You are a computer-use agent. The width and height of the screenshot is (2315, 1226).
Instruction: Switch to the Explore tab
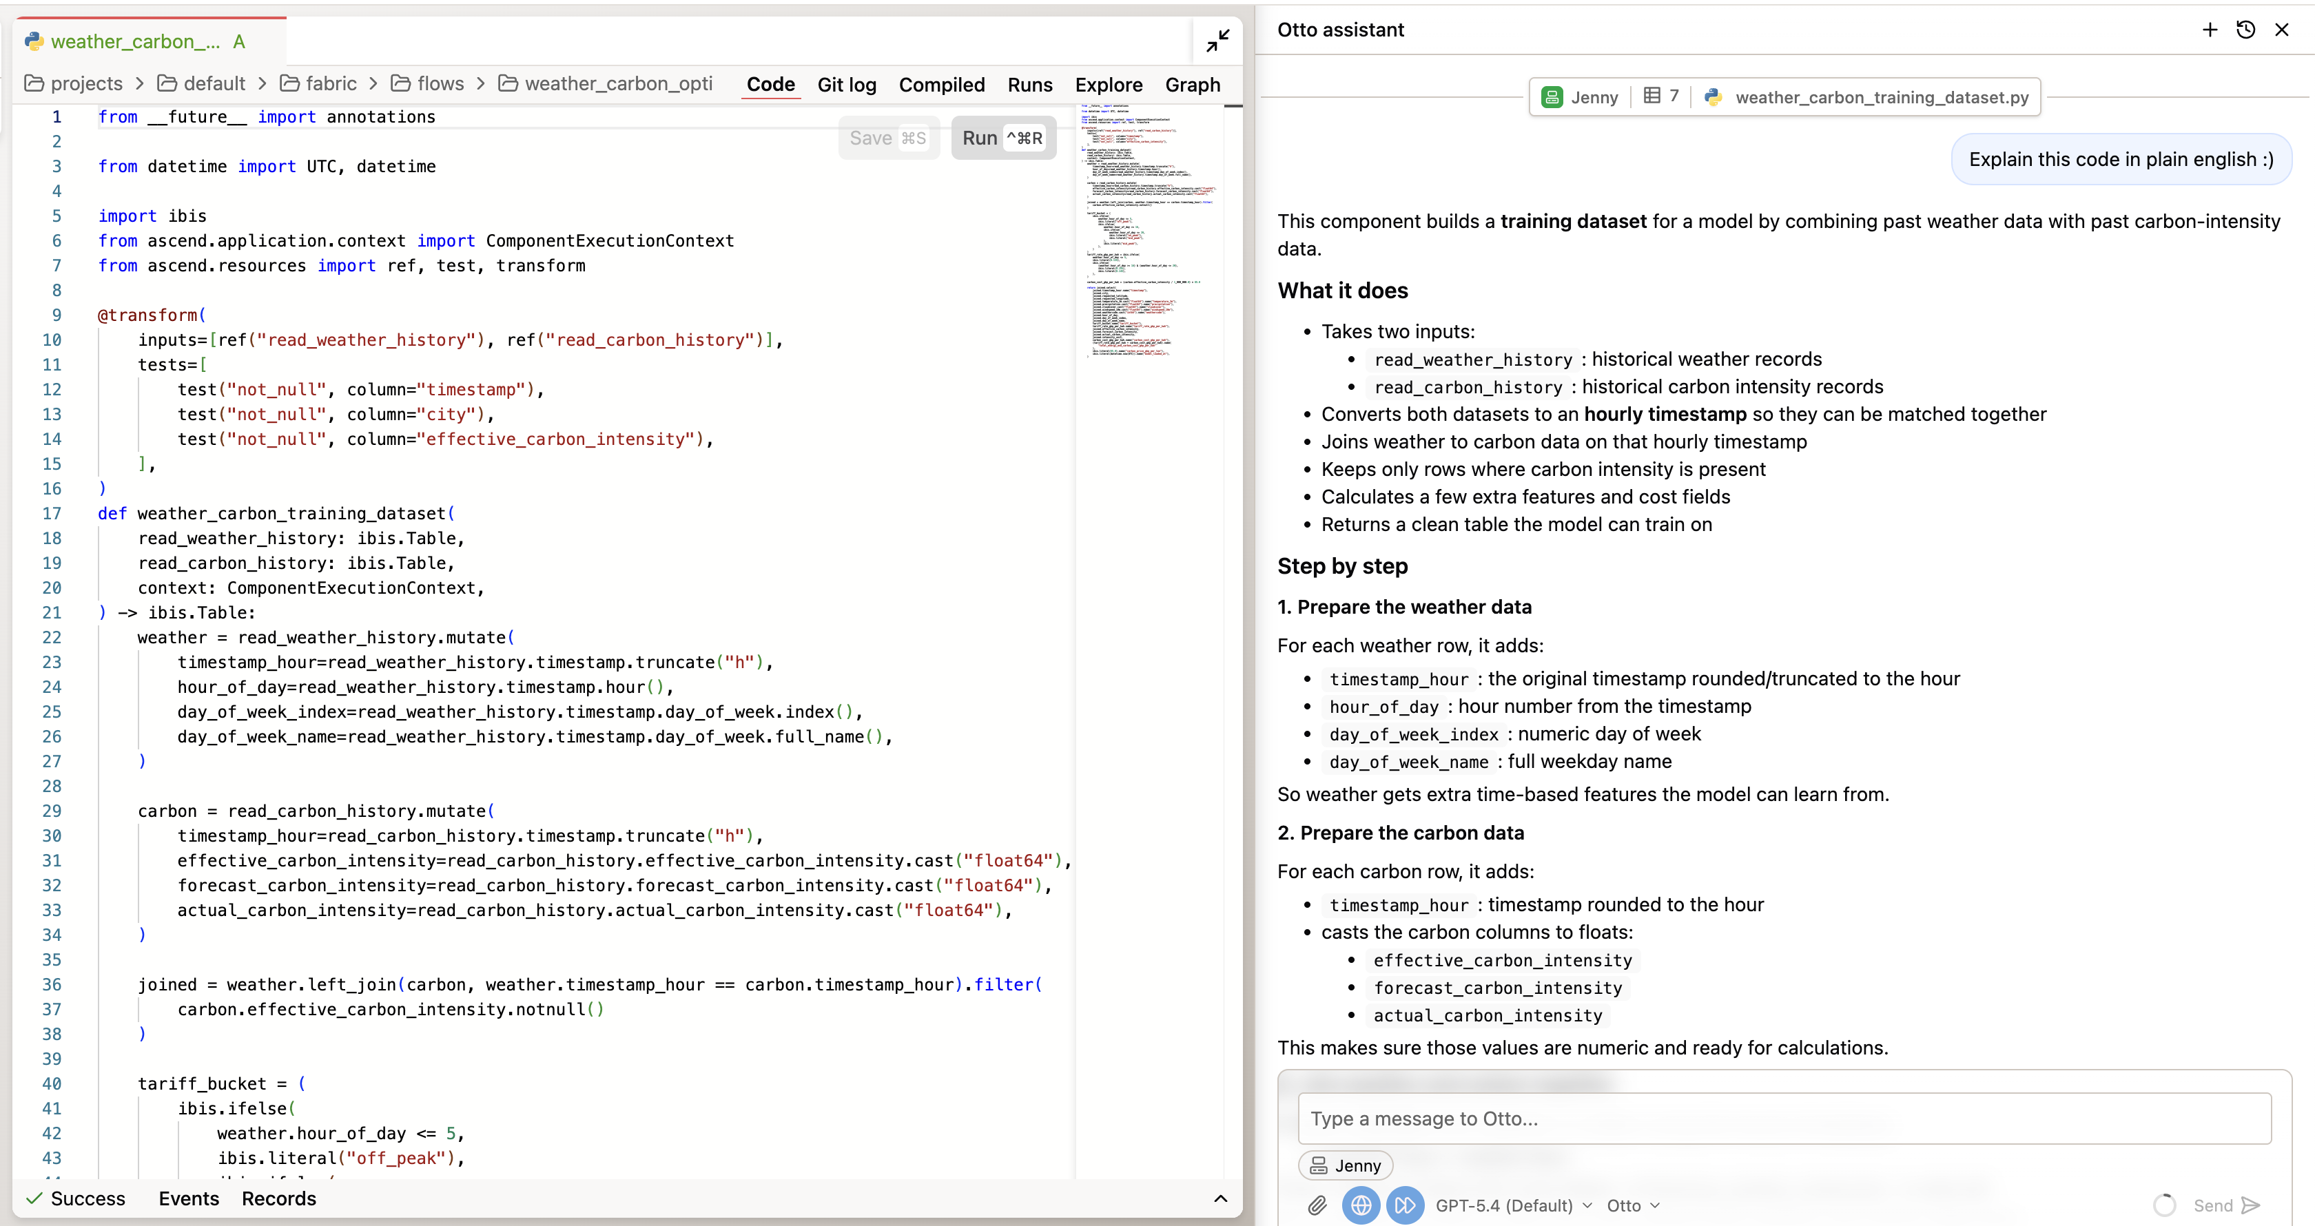click(1109, 85)
